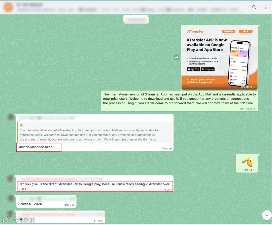Click the orange group avatar in header

click(x=8, y=7)
